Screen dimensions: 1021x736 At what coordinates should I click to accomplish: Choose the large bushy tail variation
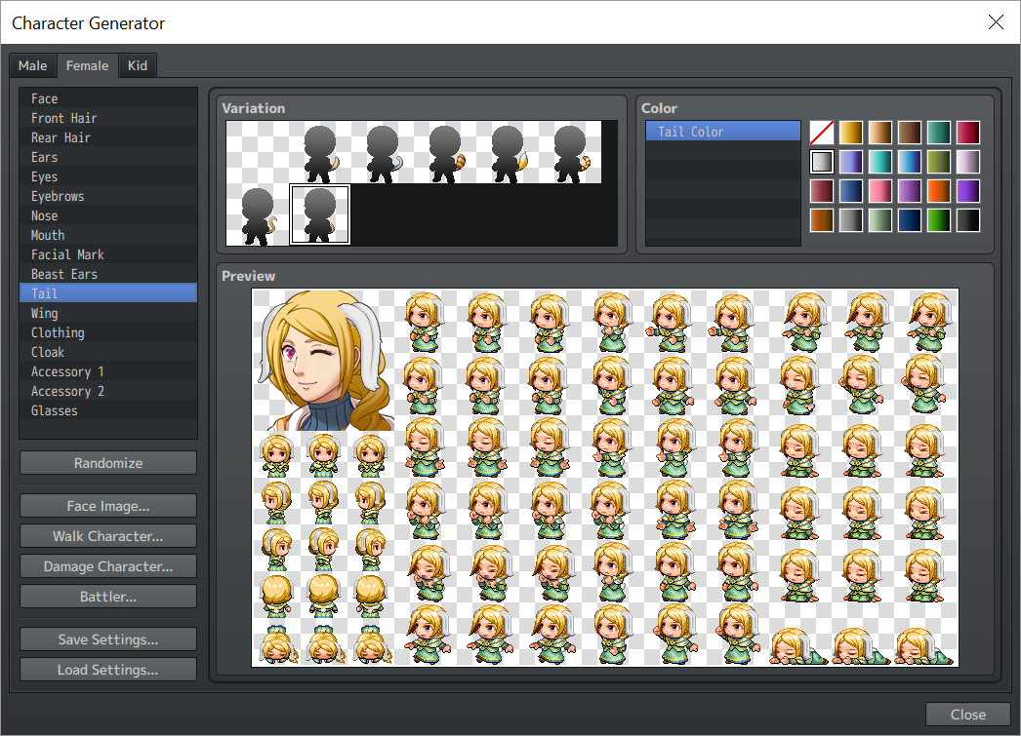click(444, 152)
